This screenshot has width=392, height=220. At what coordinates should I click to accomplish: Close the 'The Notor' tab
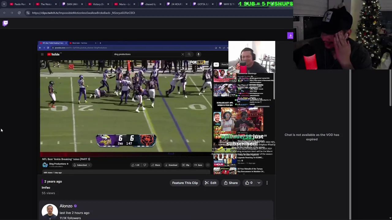(56, 4)
